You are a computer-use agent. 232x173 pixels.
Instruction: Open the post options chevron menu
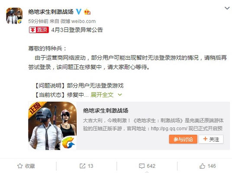tap(227, 8)
